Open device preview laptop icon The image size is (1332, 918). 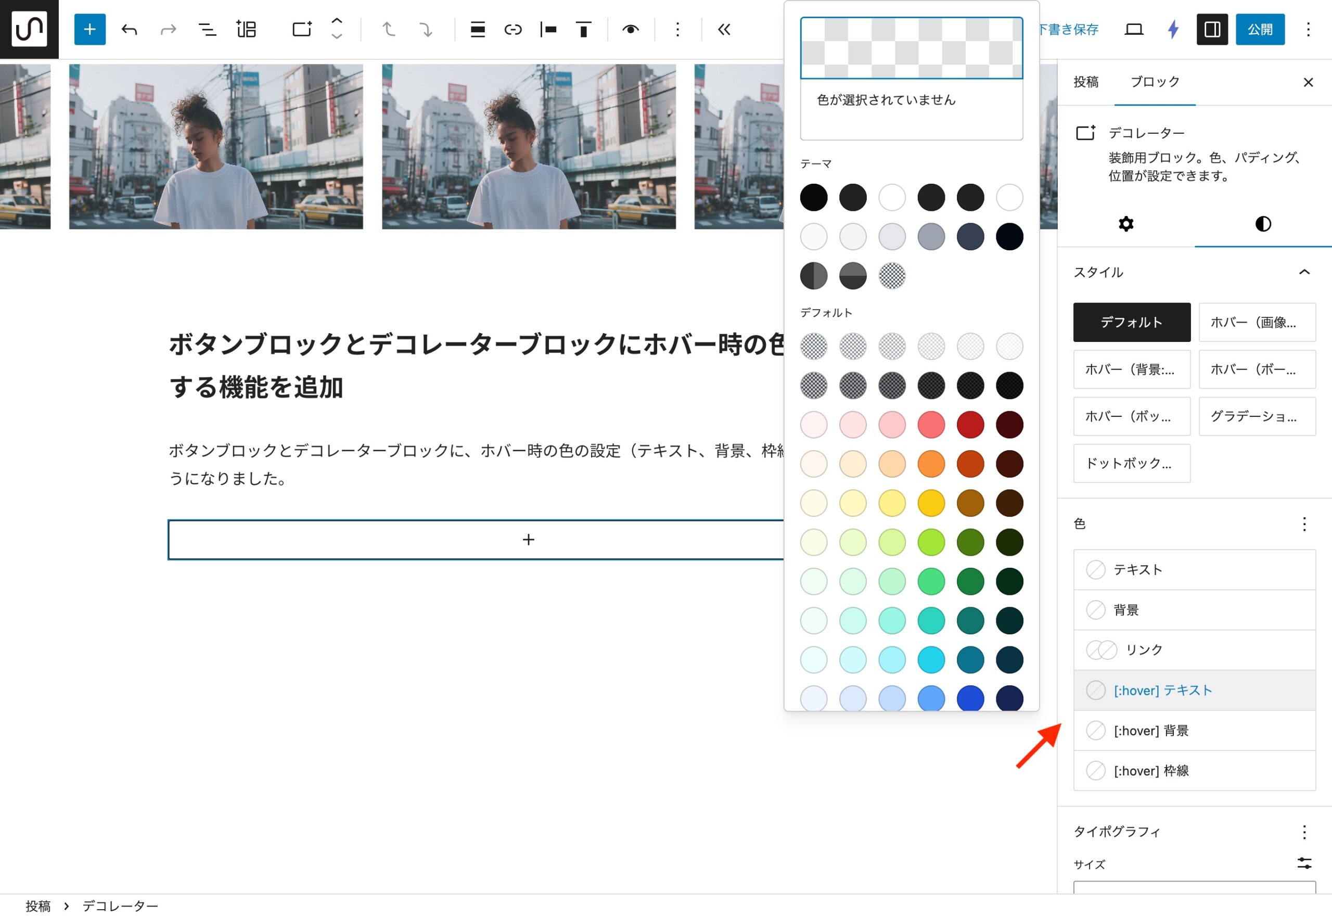[x=1134, y=29]
